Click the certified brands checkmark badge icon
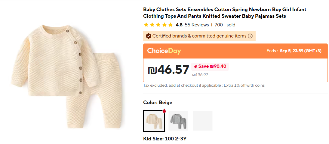Screen dimensions: 329x144 click(148, 36)
